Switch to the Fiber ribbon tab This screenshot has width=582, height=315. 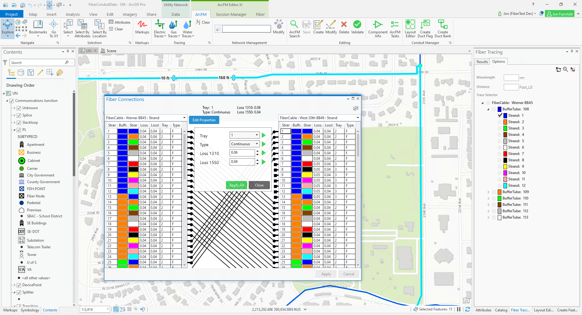(x=260, y=14)
